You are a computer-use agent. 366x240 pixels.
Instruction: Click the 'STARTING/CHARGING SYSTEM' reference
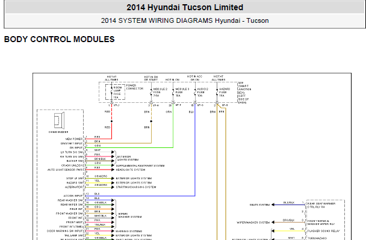pos(136,187)
